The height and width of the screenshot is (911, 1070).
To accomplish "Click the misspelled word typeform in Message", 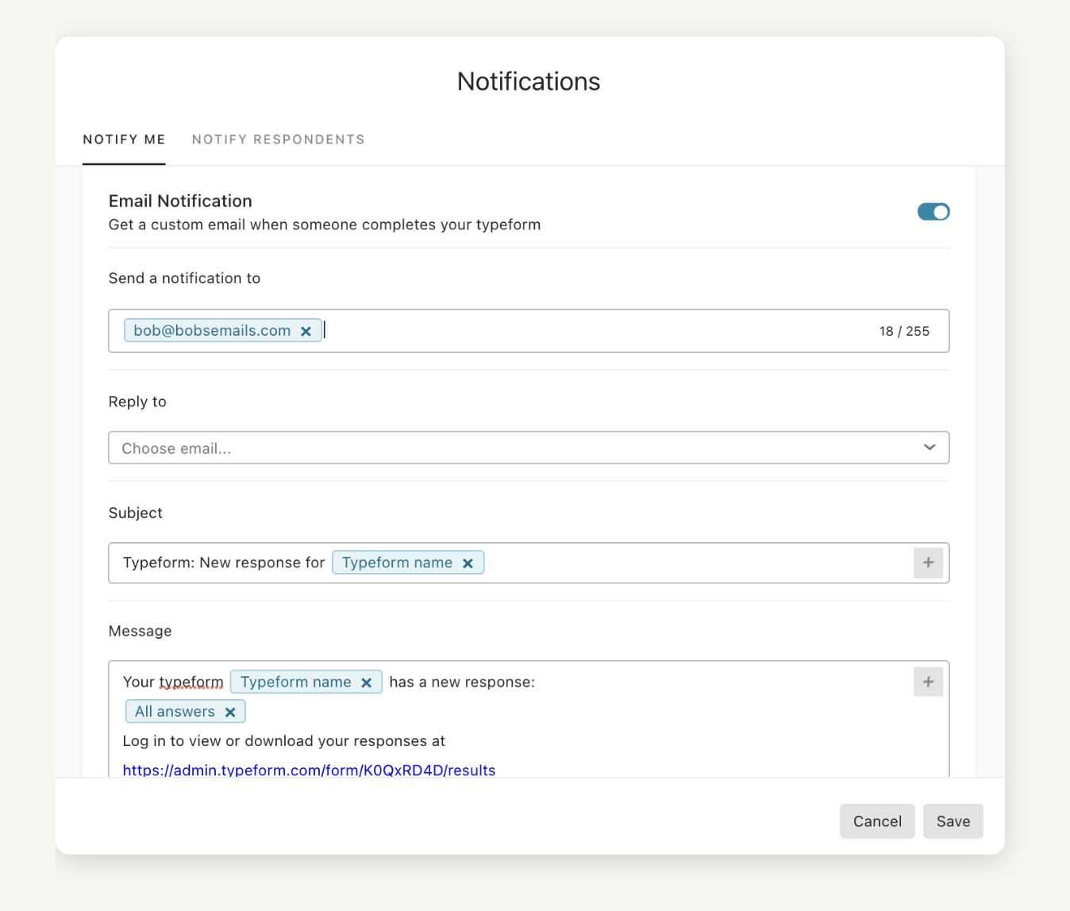I will pos(191,682).
